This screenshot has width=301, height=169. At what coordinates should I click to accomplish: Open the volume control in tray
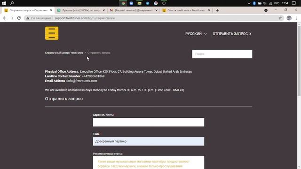[x=265, y=3]
